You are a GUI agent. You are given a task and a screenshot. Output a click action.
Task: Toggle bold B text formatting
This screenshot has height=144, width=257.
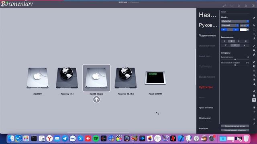(x=224, y=30)
